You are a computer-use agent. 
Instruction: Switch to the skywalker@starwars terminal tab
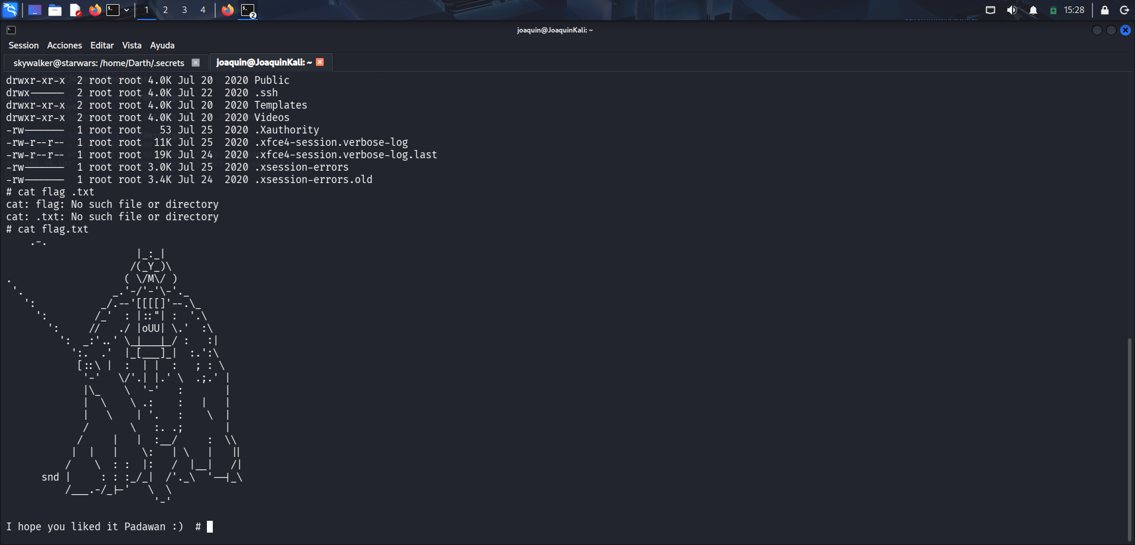coord(99,63)
